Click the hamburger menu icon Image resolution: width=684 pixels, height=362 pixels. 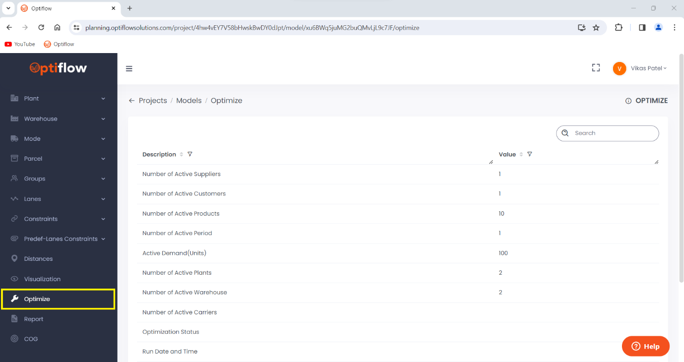coord(129,68)
